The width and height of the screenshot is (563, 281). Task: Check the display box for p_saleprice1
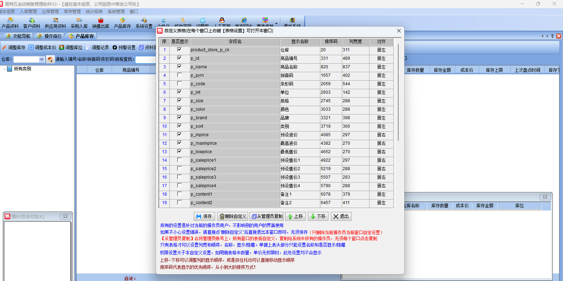[179, 160]
